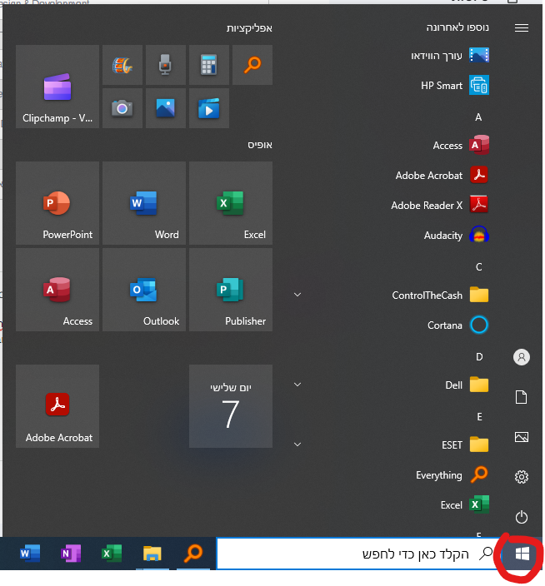
Task: Open the Everything search magnifier tile
Action: [x=252, y=65]
